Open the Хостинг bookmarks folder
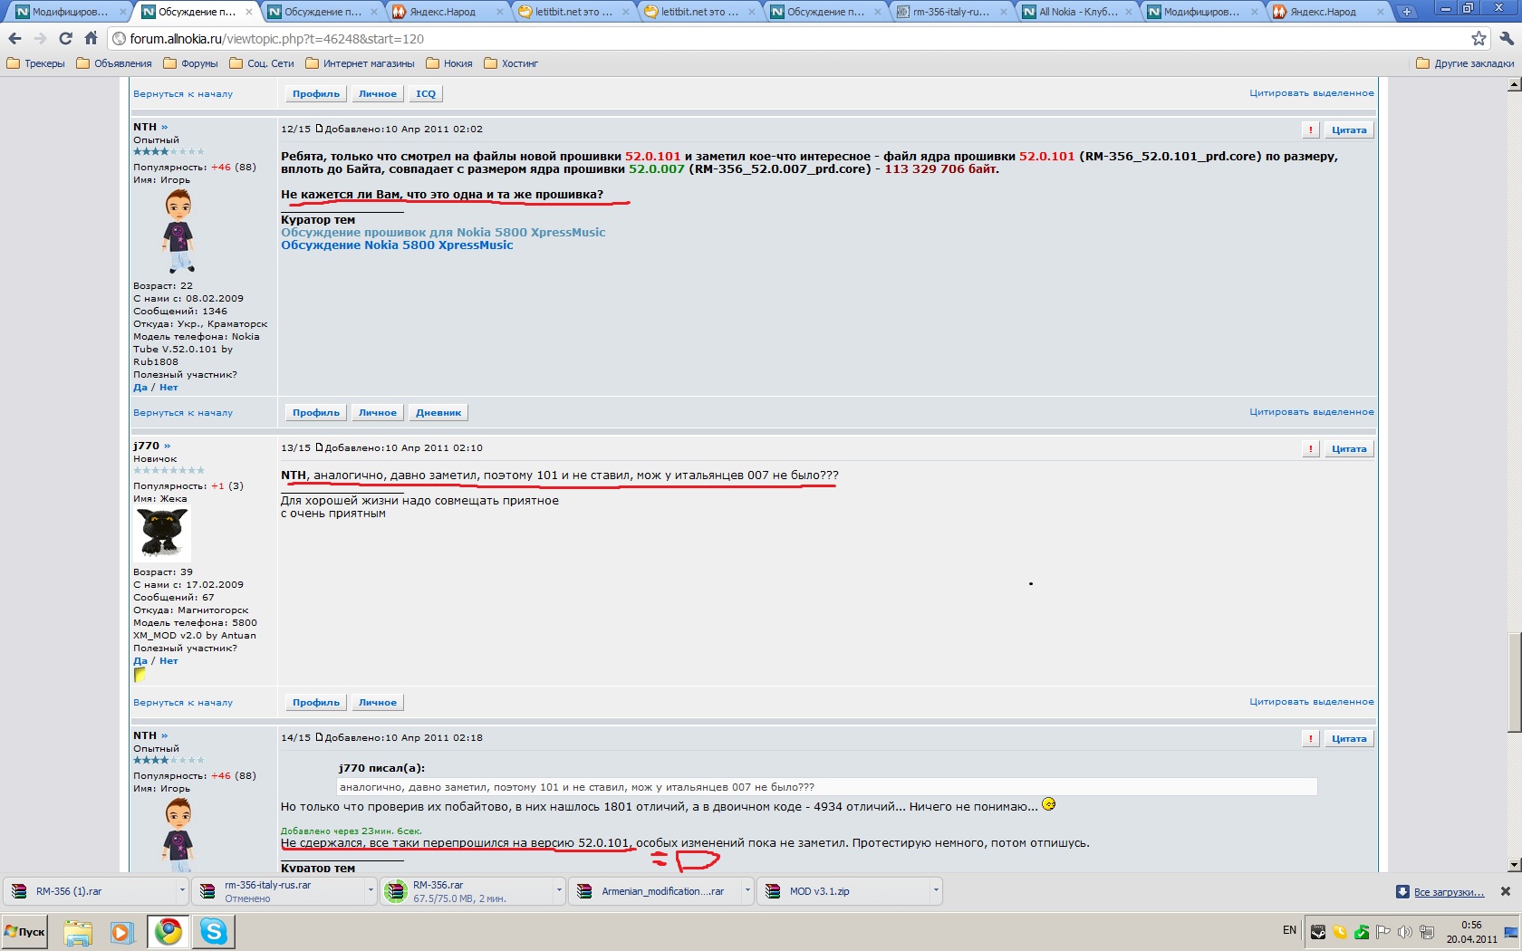Viewport: 1522px width, 951px height. coord(512,63)
